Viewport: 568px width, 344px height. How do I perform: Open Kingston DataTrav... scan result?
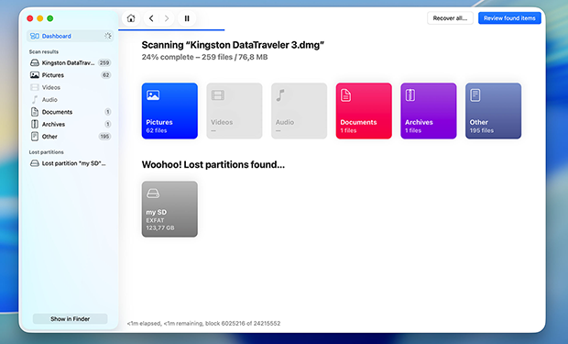(x=70, y=62)
